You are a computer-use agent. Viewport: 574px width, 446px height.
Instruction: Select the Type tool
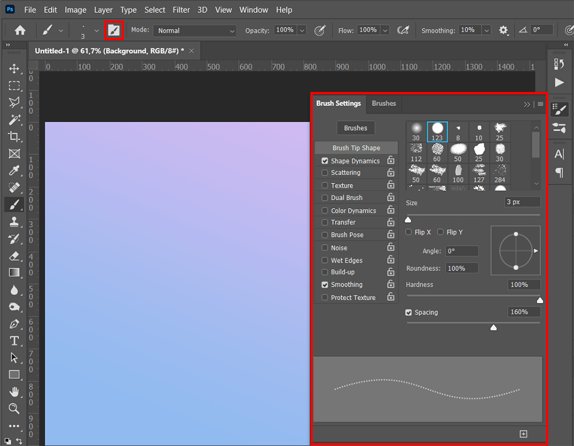14,341
